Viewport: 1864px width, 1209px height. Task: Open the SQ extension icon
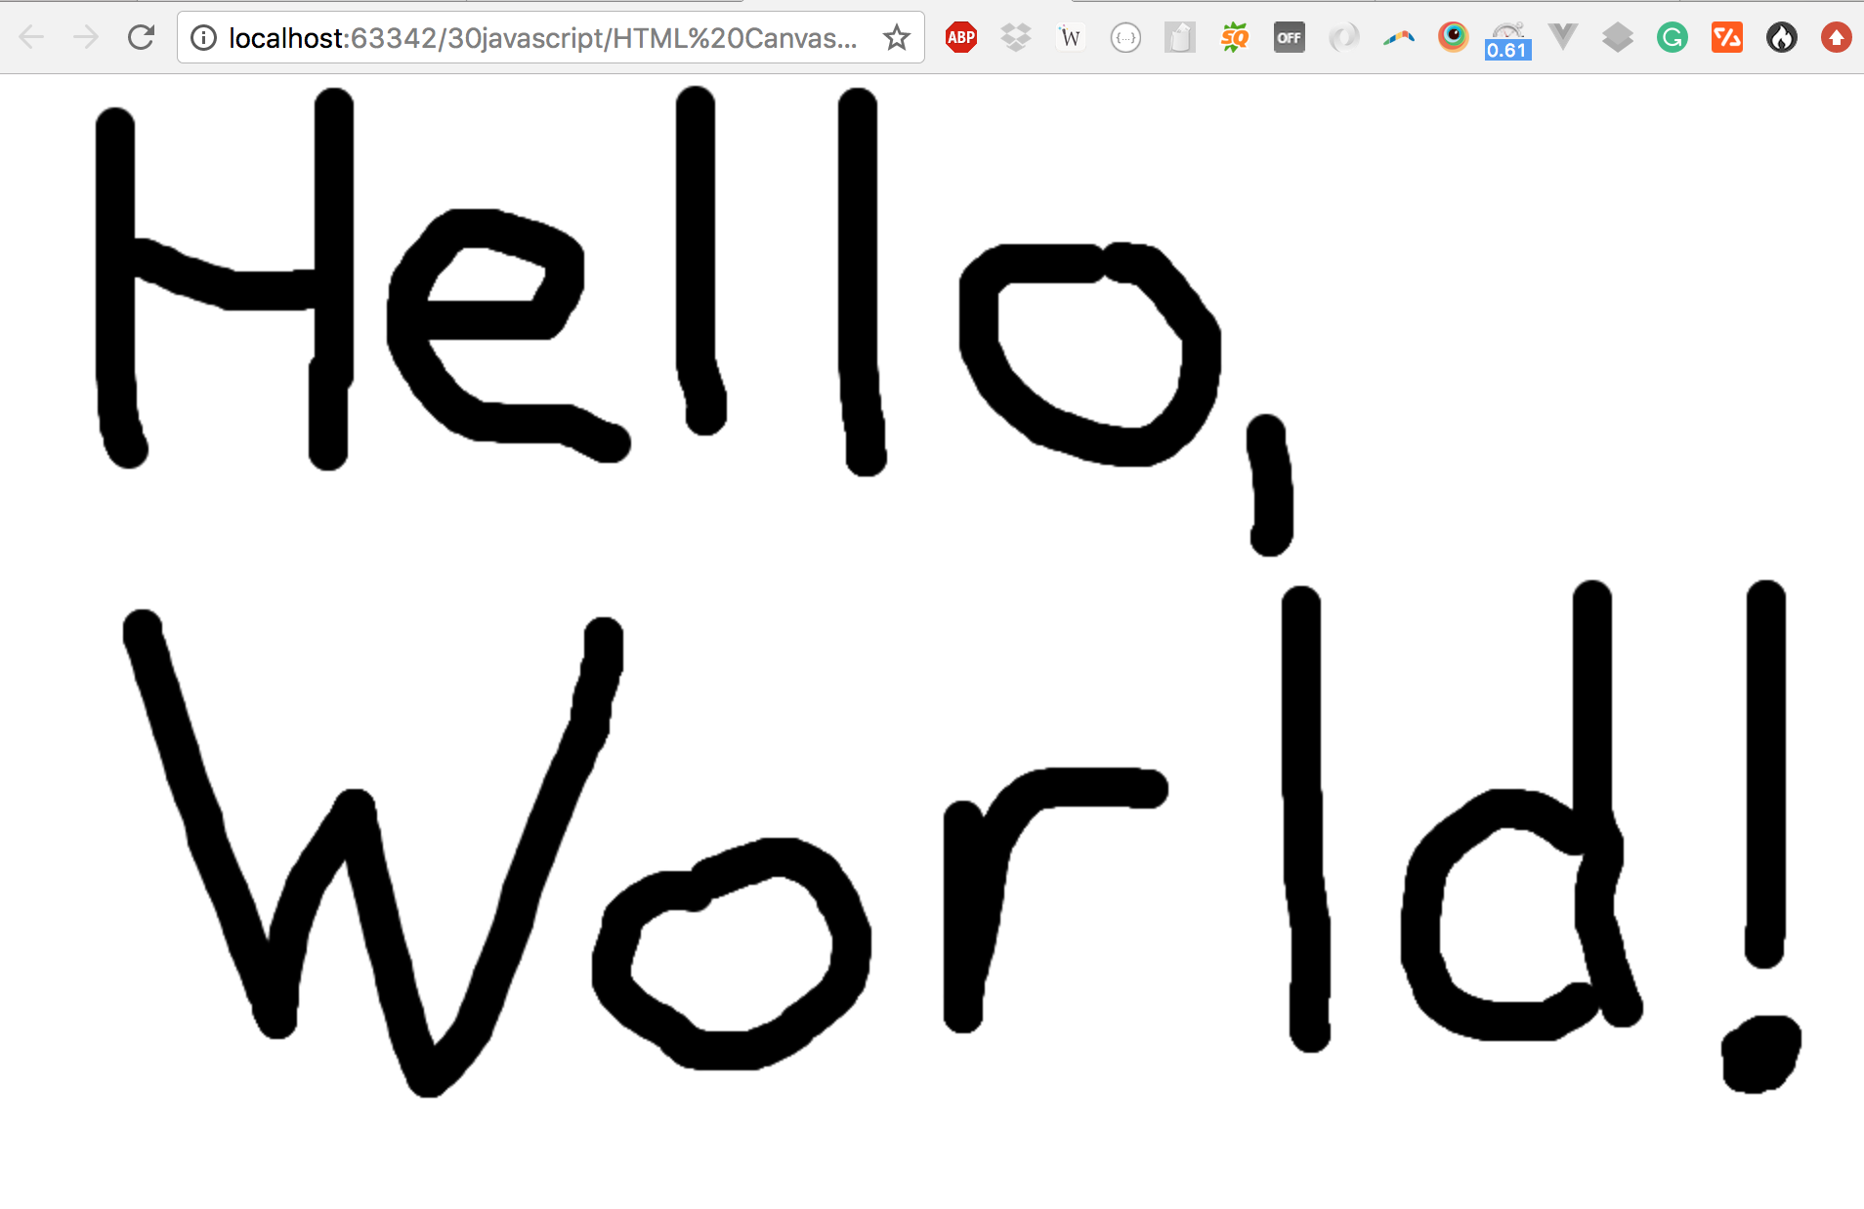[x=1235, y=38]
